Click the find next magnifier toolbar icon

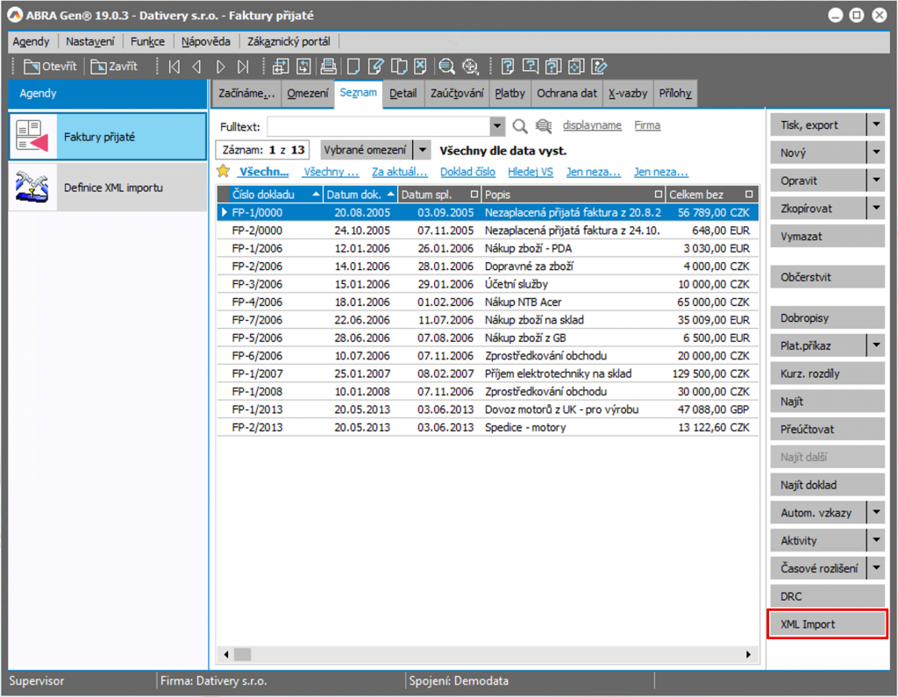point(470,67)
